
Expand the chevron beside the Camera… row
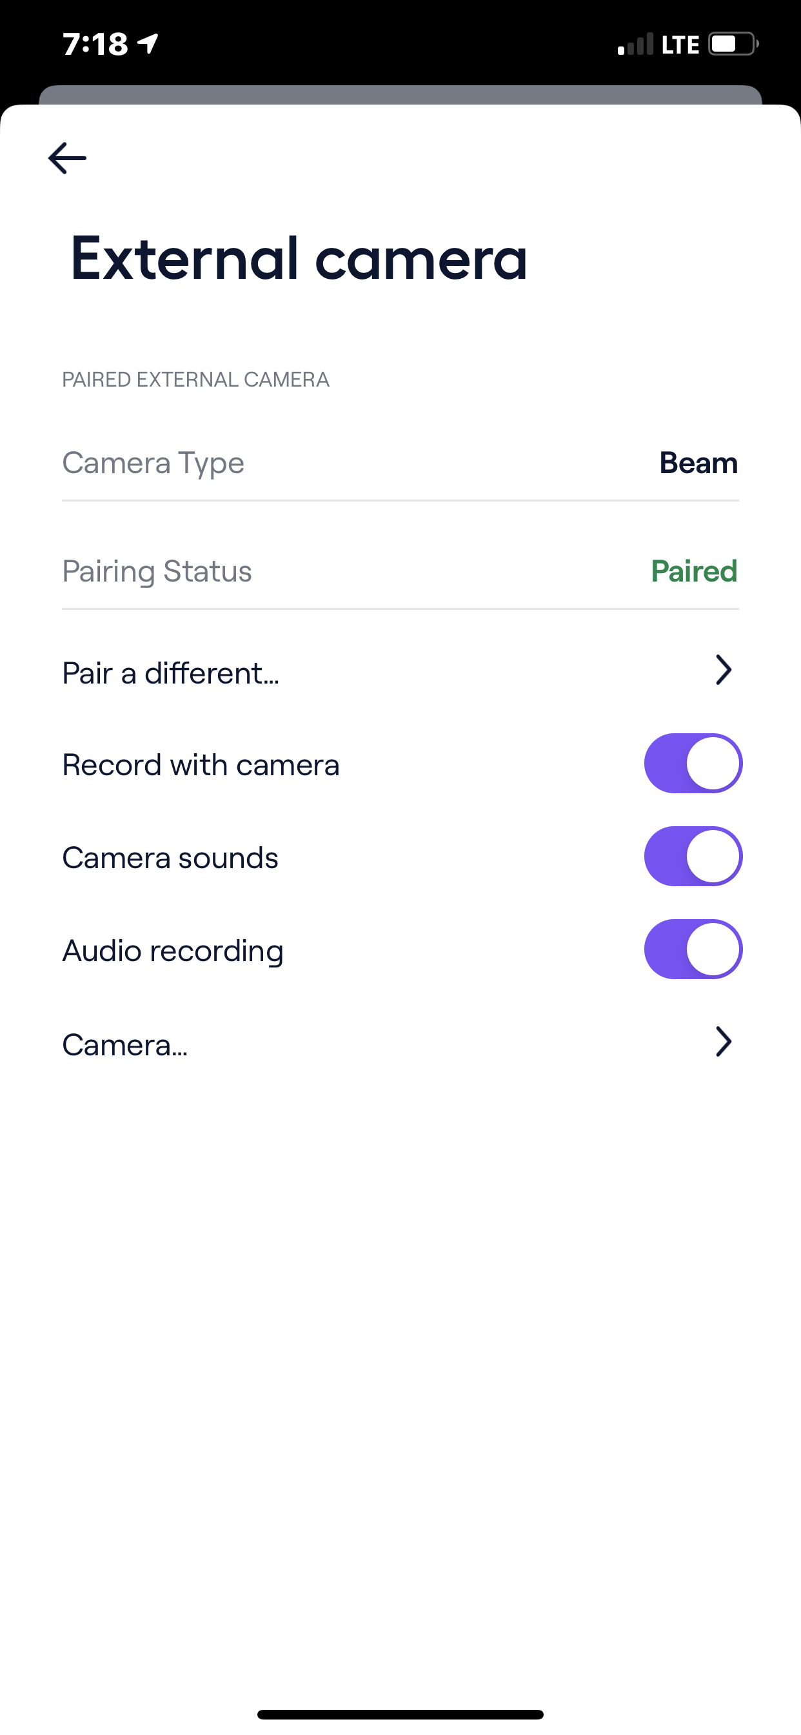(x=723, y=1042)
